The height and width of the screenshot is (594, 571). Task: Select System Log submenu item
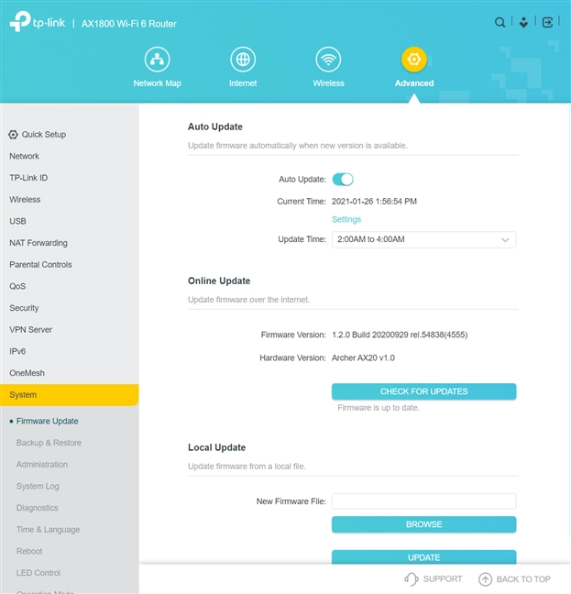pos(38,486)
